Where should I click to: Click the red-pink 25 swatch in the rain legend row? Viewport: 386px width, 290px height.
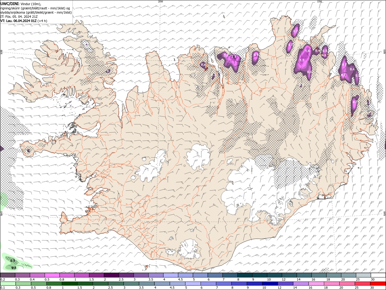point(362,284)
